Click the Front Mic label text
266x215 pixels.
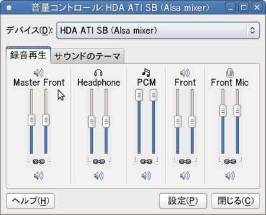coord(230,83)
